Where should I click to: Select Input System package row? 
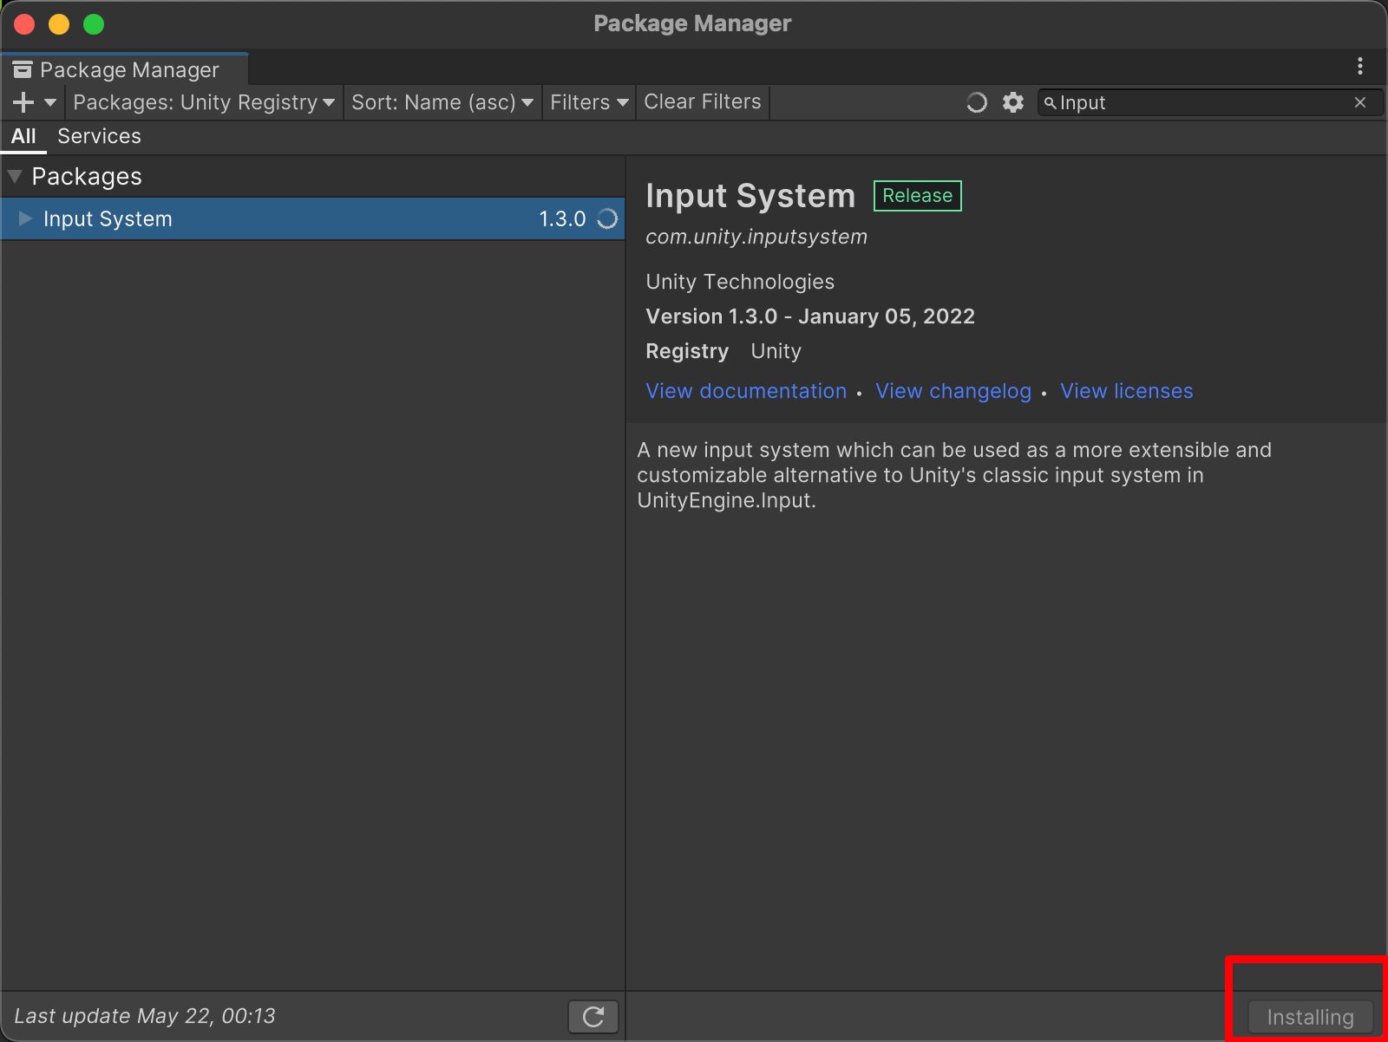312,218
